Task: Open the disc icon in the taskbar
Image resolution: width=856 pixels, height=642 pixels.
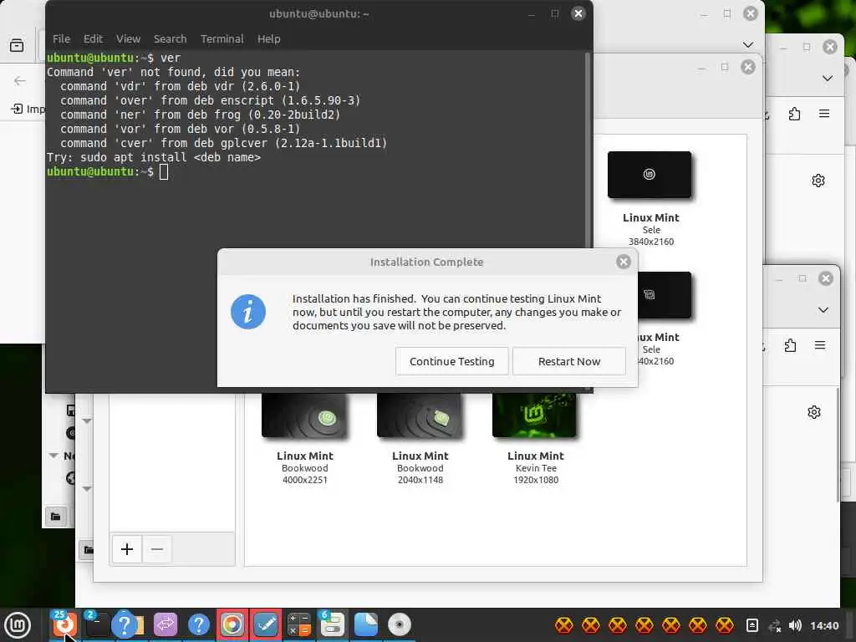Action: click(x=399, y=625)
